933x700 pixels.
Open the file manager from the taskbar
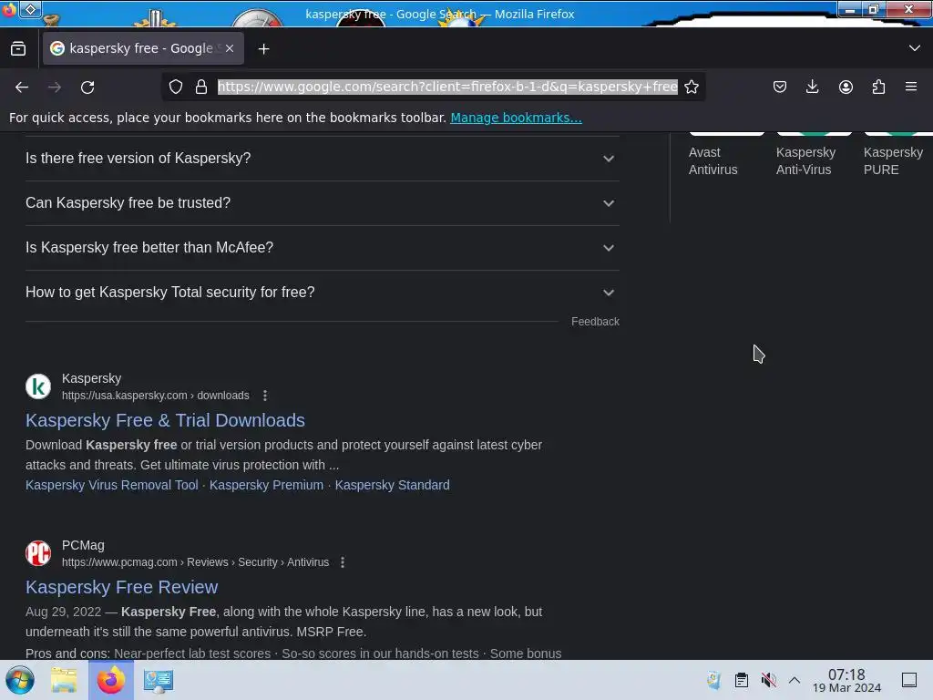pyautogui.click(x=64, y=680)
